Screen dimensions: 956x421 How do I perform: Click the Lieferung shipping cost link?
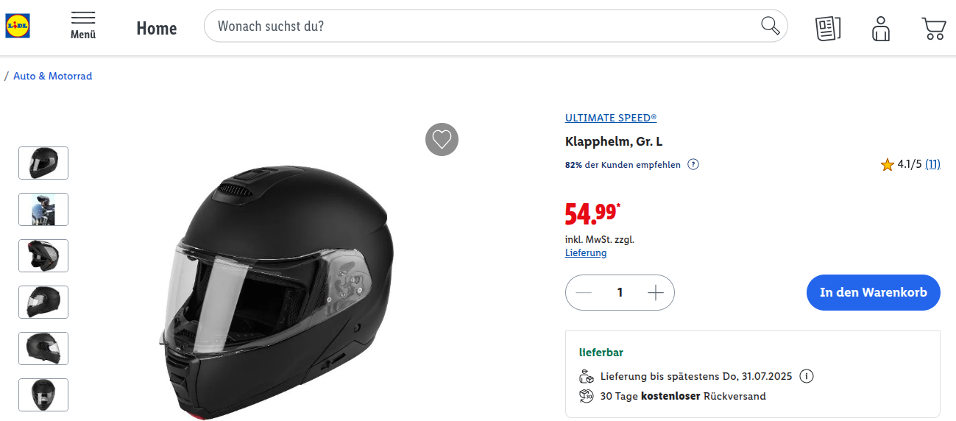586,252
